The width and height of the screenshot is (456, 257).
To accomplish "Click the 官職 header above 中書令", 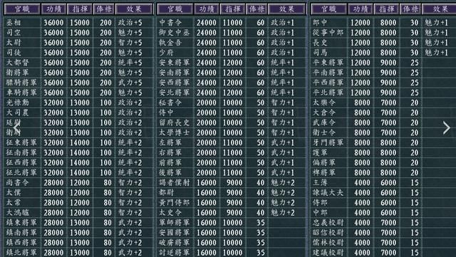I will point(175,9).
